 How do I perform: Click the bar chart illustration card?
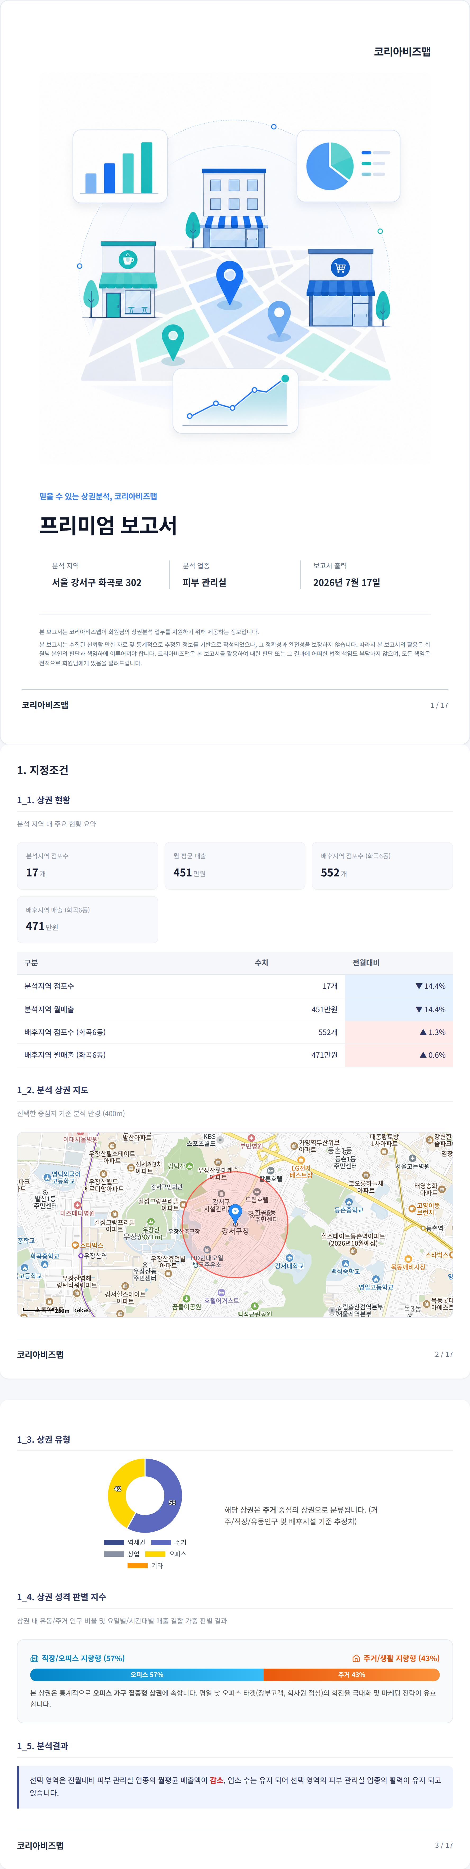tap(120, 166)
